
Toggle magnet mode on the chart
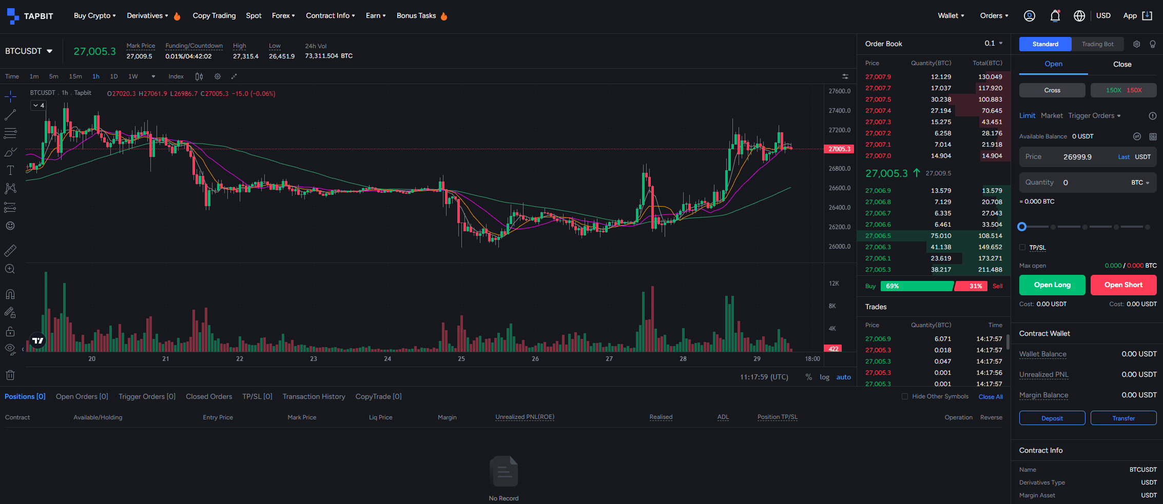(10, 294)
